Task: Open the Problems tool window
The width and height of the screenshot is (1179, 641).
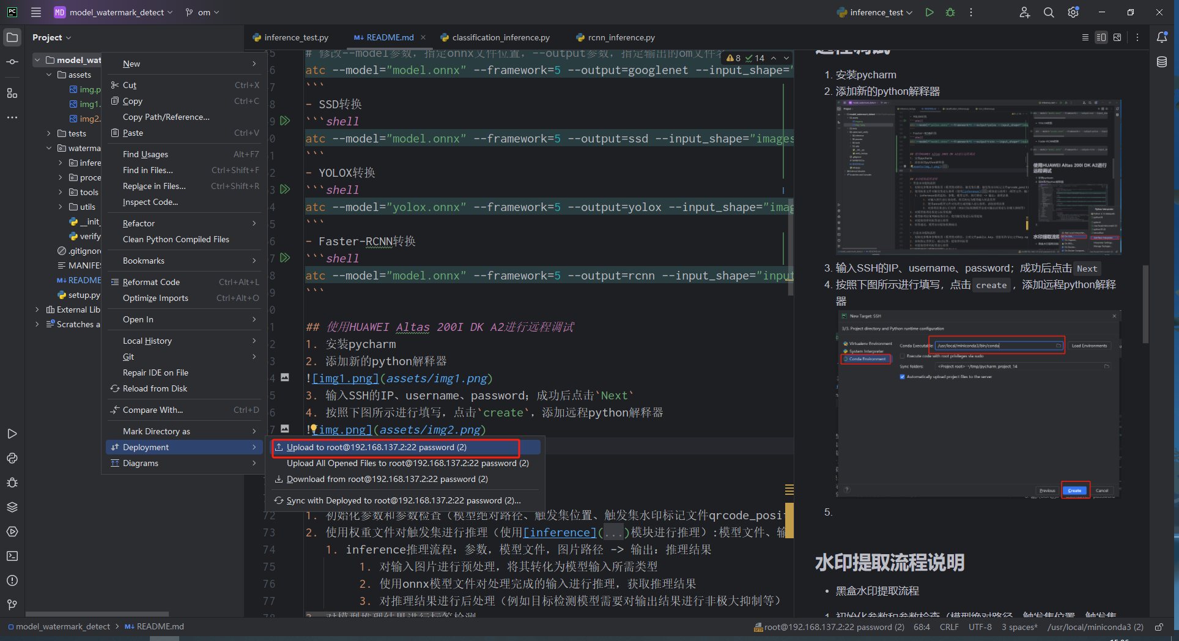Action: coord(12,580)
